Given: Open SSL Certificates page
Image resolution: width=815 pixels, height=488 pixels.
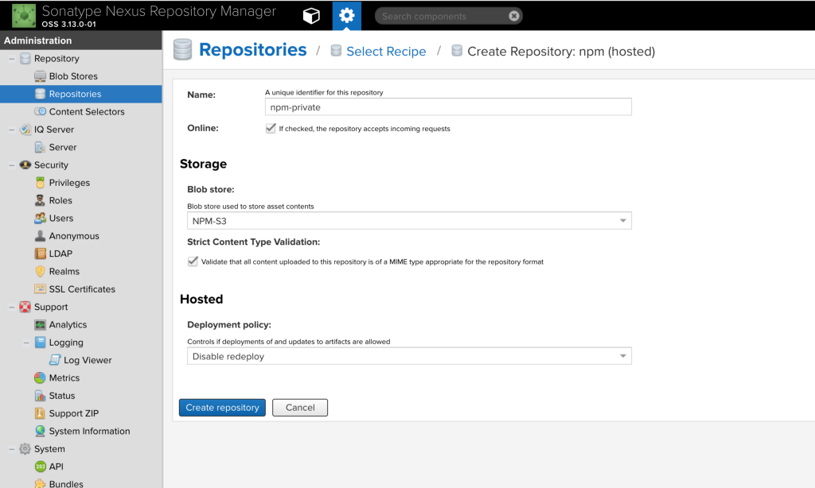Looking at the screenshot, I should [x=82, y=289].
